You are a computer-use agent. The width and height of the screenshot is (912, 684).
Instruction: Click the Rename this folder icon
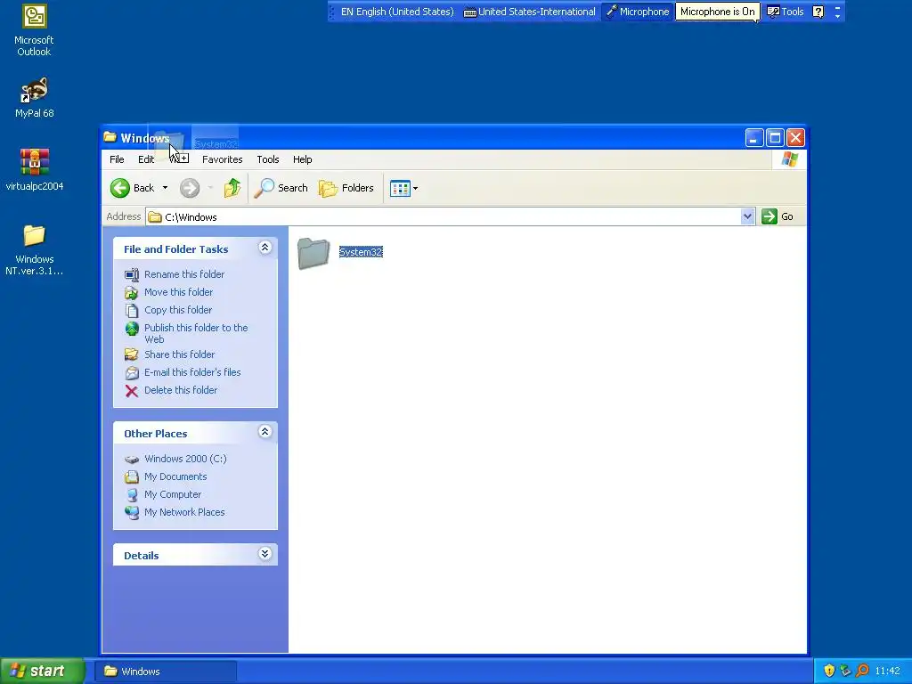coord(132,274)
